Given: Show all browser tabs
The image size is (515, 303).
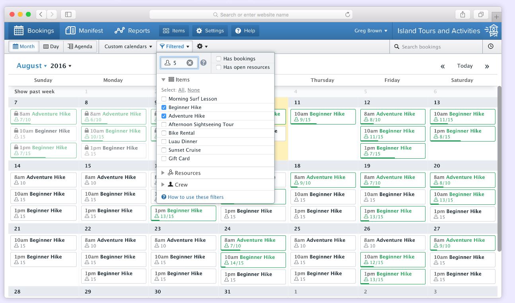Looking at the screenshot, I should [x=481, y=14].
